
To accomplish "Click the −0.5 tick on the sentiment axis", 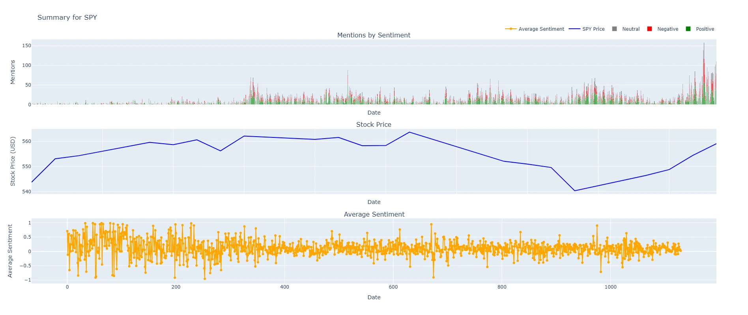I will coord(26,266).
